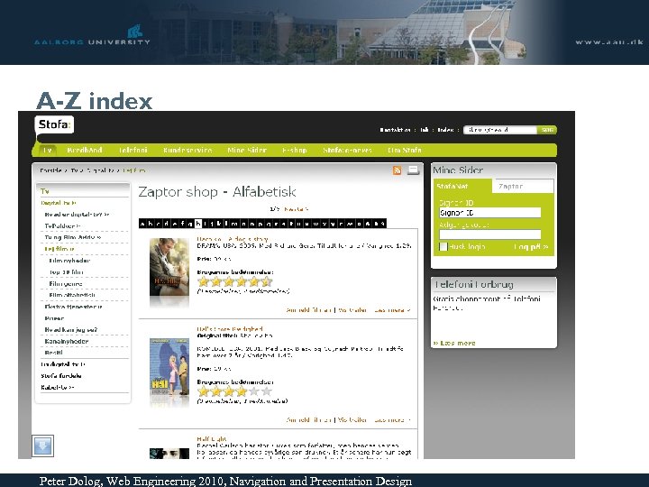Open the E-shop navigation tab
The image size is (649, 487).
294,150
